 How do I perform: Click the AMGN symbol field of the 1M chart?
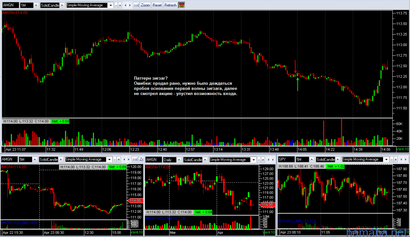[10, 5]
